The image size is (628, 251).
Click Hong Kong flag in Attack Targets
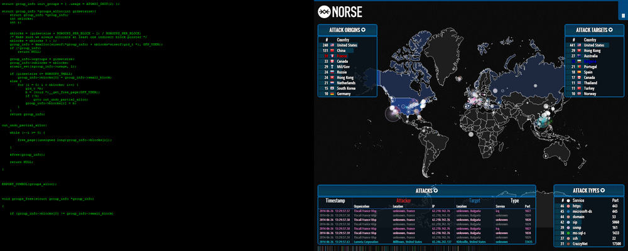579,51
